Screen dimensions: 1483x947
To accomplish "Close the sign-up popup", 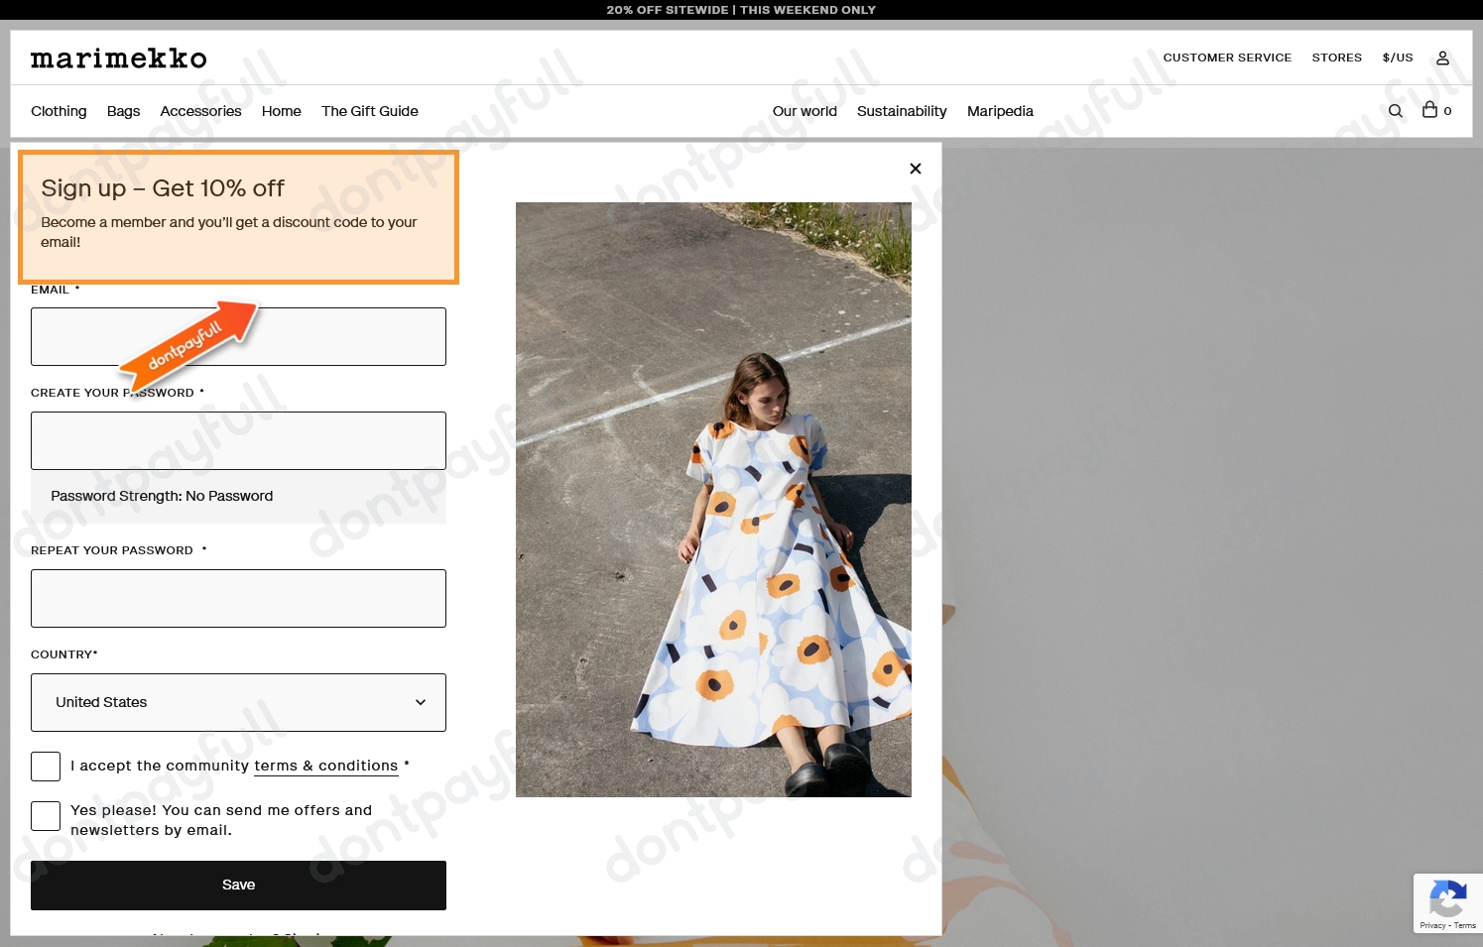I will coord(916,169).
